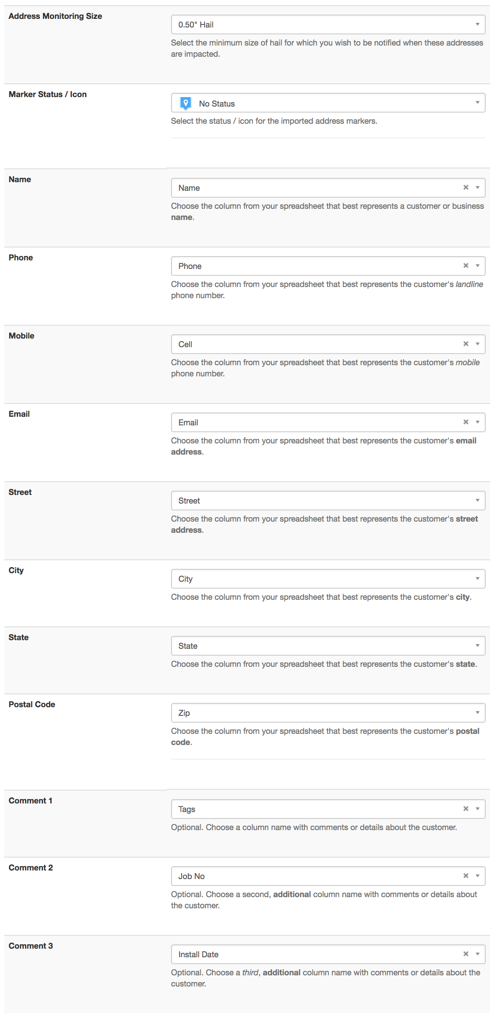The height and width of the screenshot is (1020, 496).
Task: Clear the Job No selection
Action: point(465,876)
